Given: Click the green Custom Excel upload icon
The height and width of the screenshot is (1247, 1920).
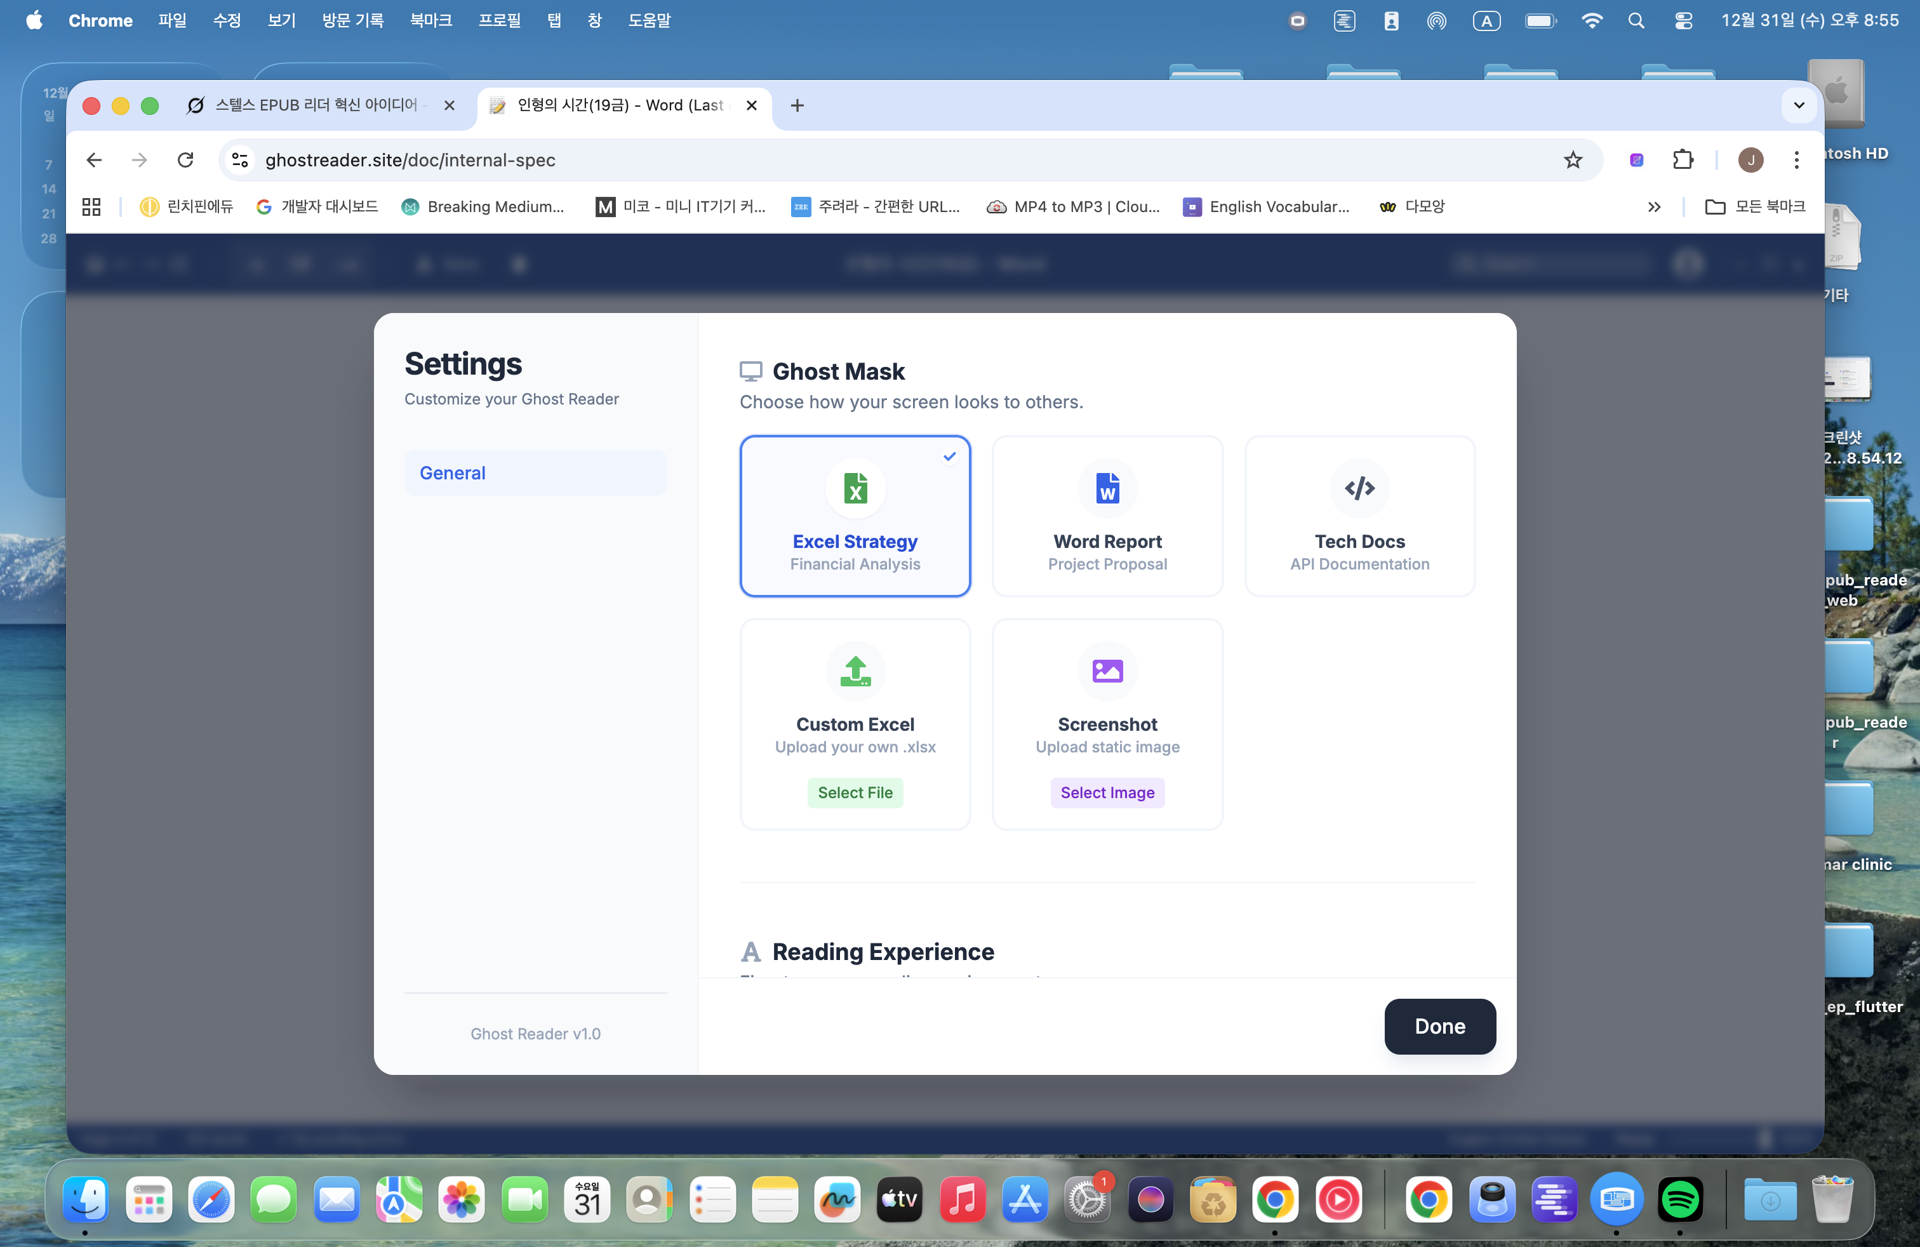Looking at the screenshot, I should 855,670.
